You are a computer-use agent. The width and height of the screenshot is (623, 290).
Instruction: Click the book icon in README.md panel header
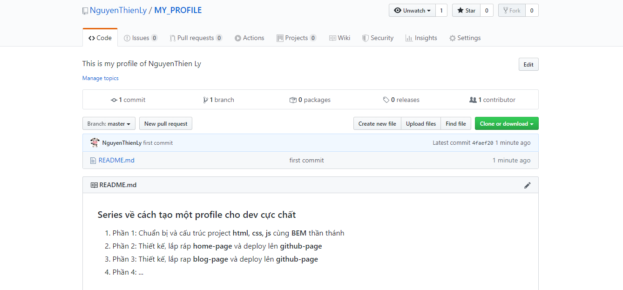click(x=94, y=185)
